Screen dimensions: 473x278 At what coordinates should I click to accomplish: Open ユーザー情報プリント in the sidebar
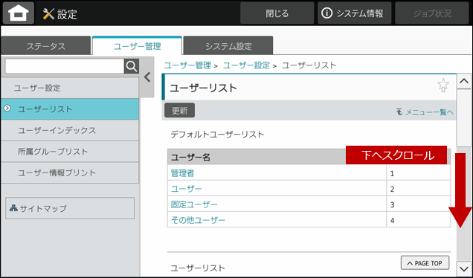coord(70,172)
